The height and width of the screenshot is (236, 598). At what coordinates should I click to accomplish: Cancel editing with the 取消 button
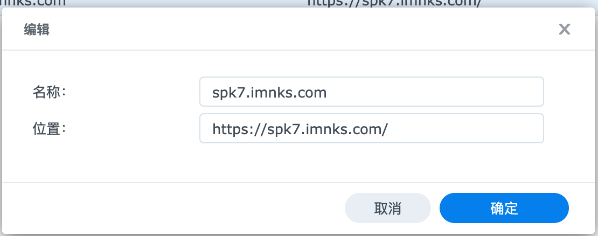click(387, 208)
